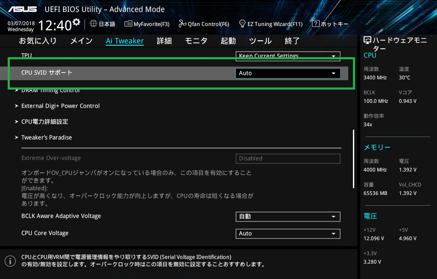Click the BCLK 100.0 MHz value
This screenshot has height=279, width=437.
coord(376,101)
